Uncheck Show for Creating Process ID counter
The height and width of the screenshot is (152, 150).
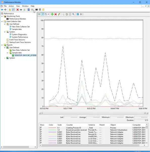point(41,128)
